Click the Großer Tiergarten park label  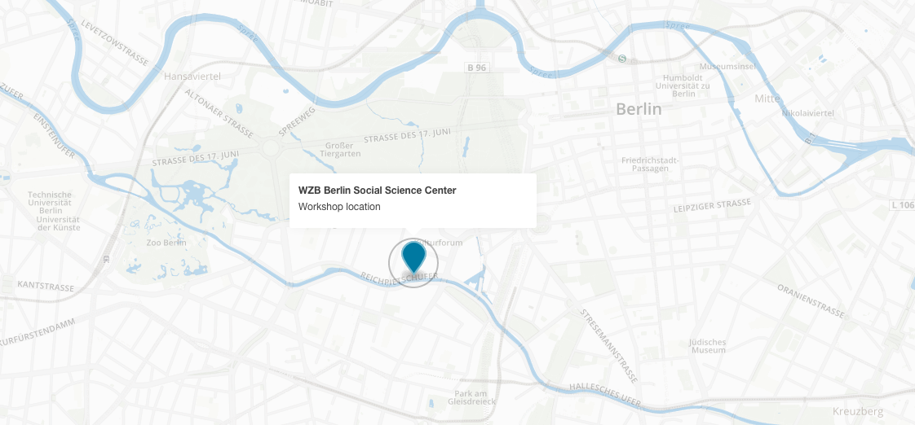(340, 149)
